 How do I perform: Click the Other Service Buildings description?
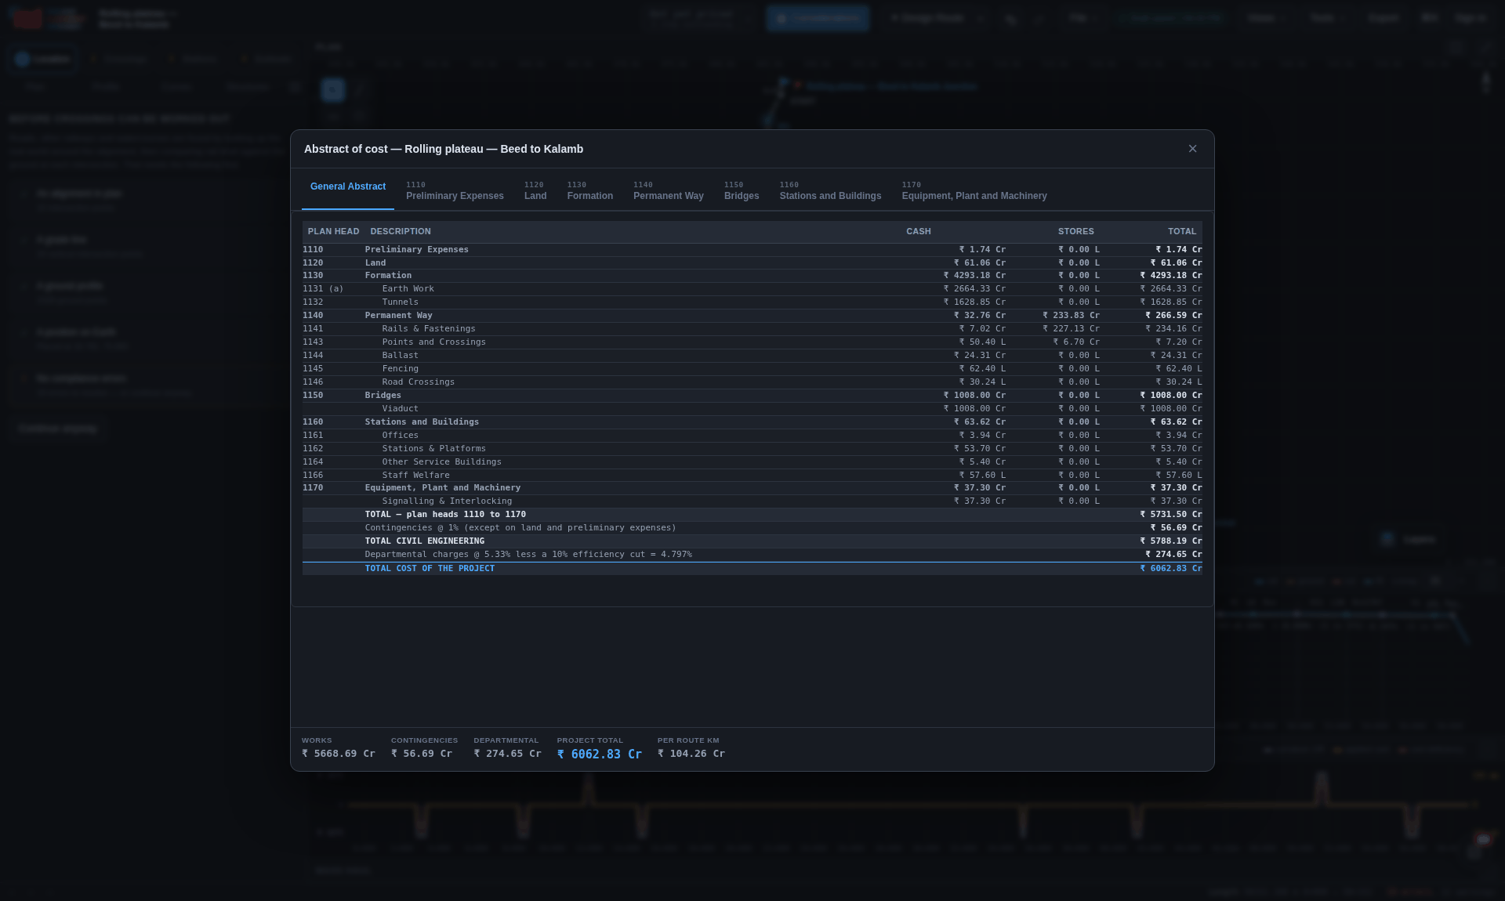(441, 462)
